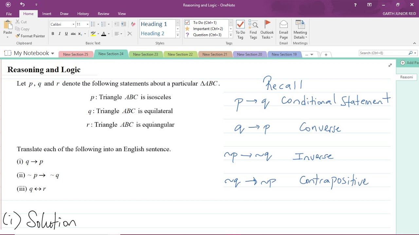Click the paragraph alignment button
Screen dimensions: 419x235
tap(117, 34)
